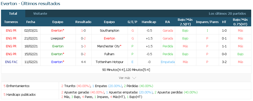Open the Los últimos 20 partidos selector

click(x=227, y=14)
